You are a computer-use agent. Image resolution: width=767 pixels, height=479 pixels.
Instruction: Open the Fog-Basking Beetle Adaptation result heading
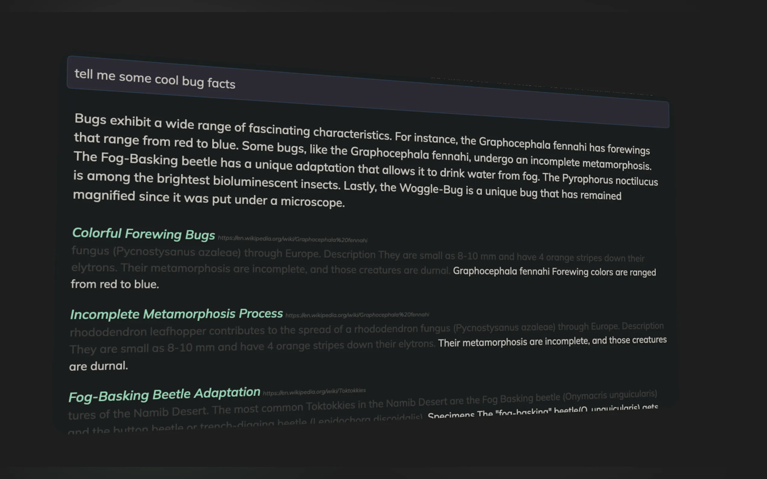pyautogui.click(x=164, y=395)
